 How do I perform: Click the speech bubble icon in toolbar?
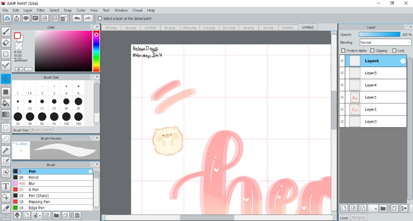point(26,19)
